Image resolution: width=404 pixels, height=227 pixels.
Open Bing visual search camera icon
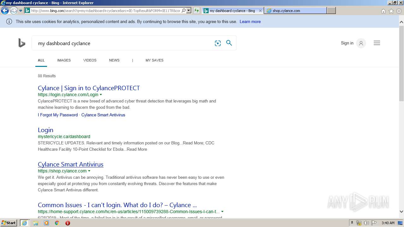pos(218,43)
